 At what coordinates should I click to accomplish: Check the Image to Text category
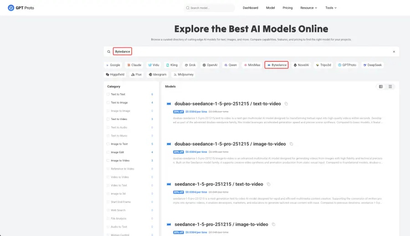coord(108,144)
